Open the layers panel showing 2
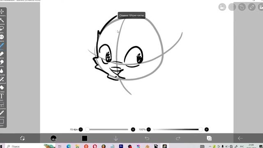263x148 pixels. (x=209, y=138)
